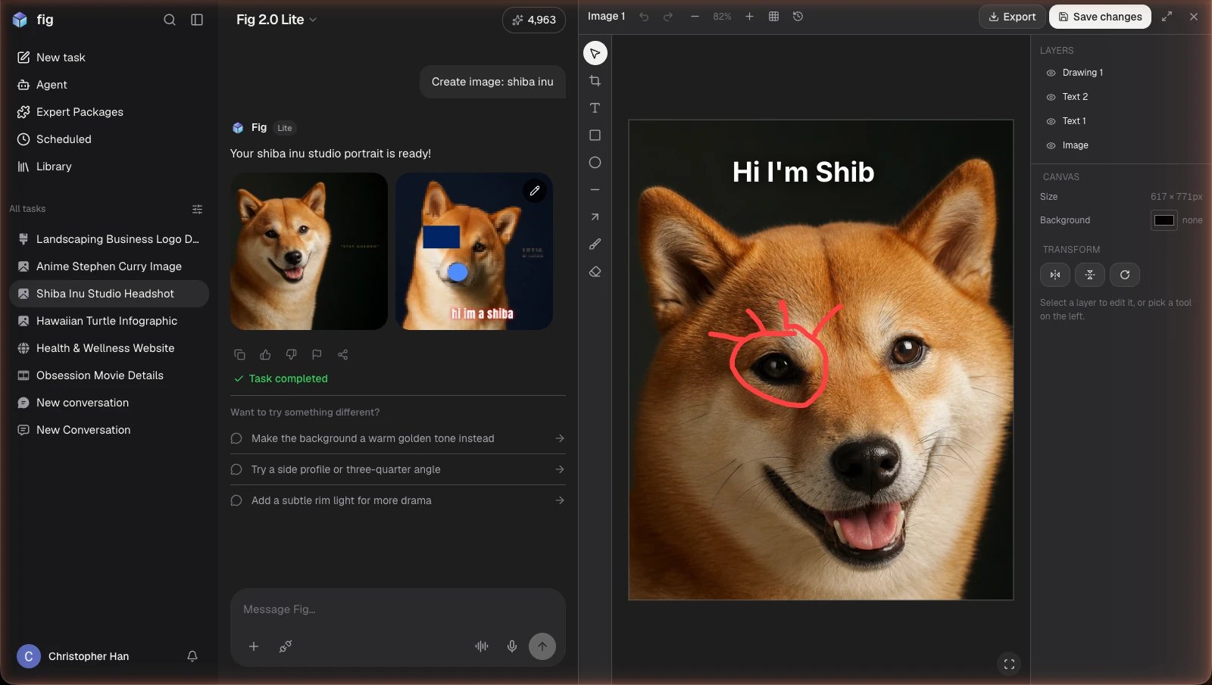Image resolution: width=1212 pixels, height=685 pixels.
Task: Open Anime Stephen Curry Image task
Action: point(109,266)
